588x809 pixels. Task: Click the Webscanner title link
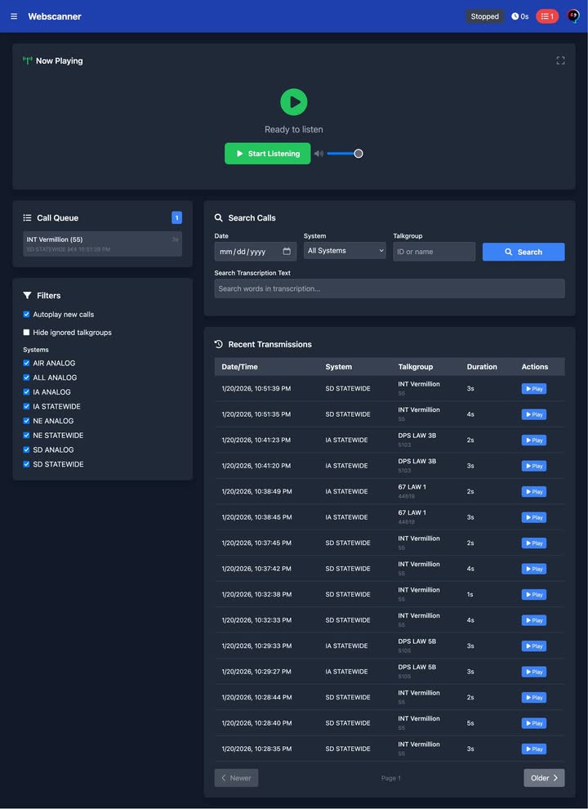click(x=55, y=16)
